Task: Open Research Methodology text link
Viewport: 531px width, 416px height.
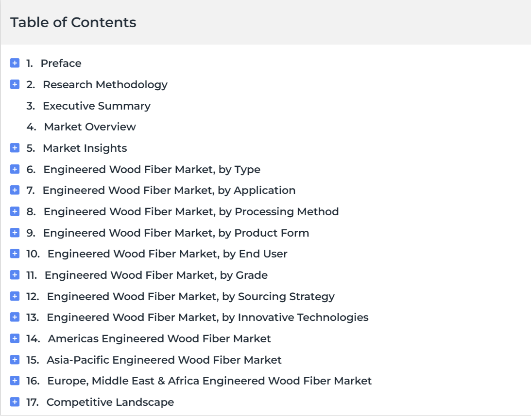Action: (105, 84)
